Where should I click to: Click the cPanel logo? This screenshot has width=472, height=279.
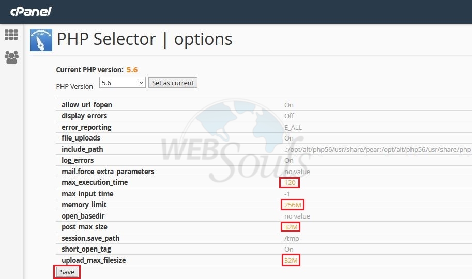click(31, 12)
